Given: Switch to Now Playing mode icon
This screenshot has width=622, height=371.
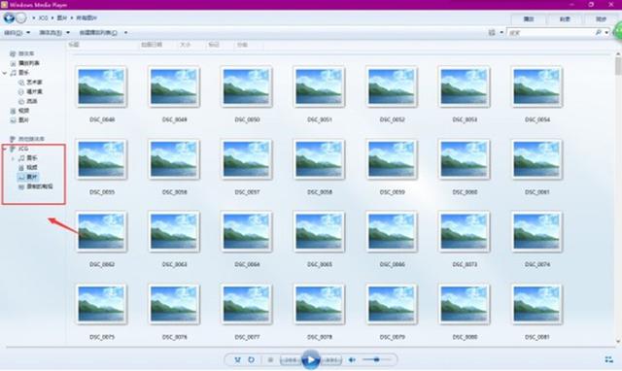Looking at the screenshot, I should pyautogui.click(x=608, y=359).
